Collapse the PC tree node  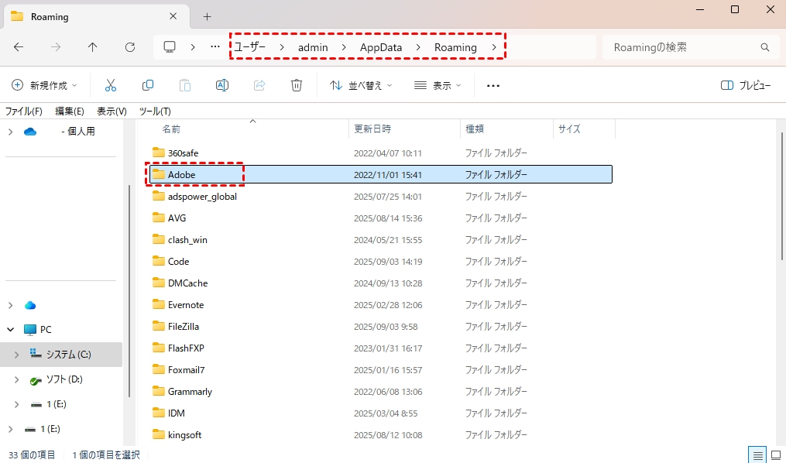11,329
